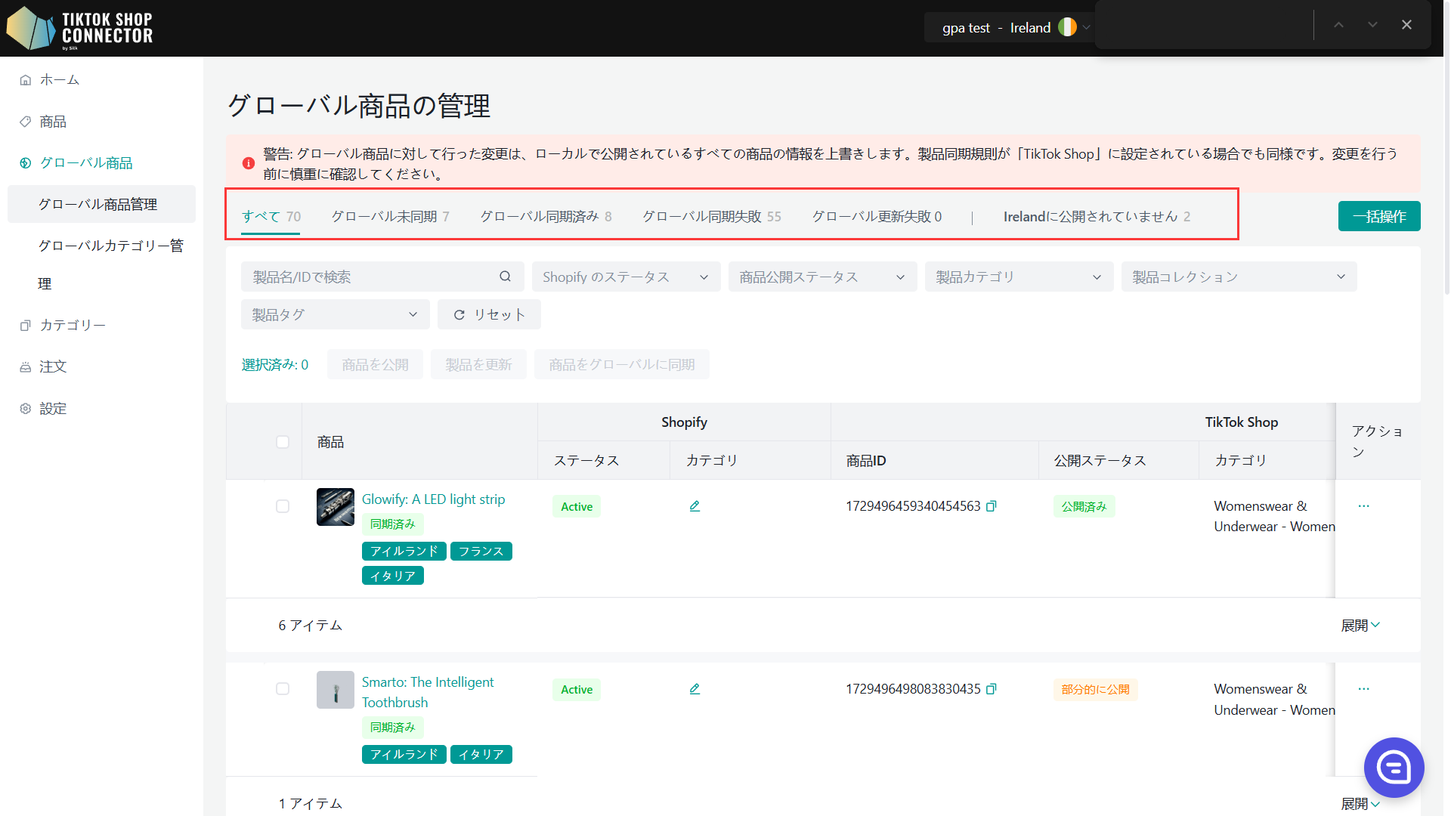Select the グローバル更新失敗 0 tab
Screen dimensions: 1451x816
[x=877, y=217]
